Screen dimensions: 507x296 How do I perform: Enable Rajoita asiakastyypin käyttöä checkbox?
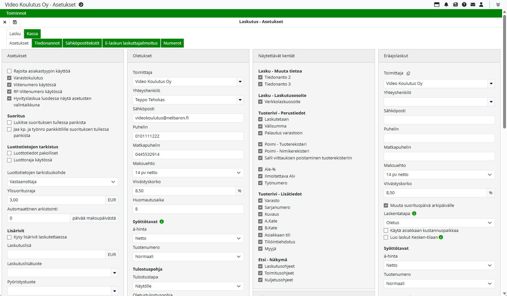pos(9,71)
